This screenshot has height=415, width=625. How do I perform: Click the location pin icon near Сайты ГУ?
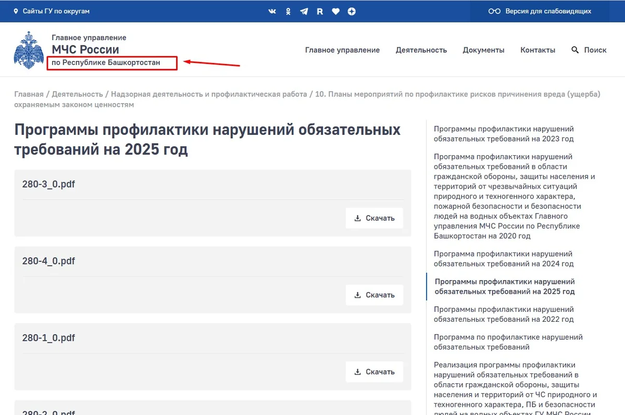click(16, 11)
